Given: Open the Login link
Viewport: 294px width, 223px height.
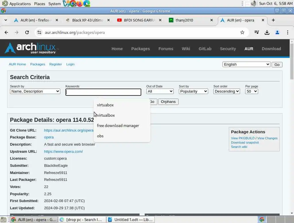Looking at the screenshot, I should (x=70, y=64).
